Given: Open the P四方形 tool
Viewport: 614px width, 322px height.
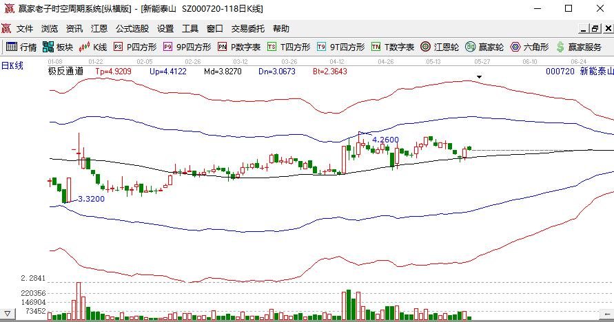Looking at the screenshot, I should (x=135, y=47).
